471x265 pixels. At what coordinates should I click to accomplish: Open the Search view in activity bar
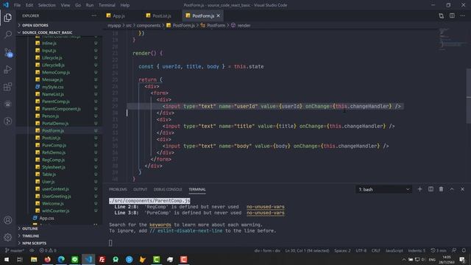8,35
